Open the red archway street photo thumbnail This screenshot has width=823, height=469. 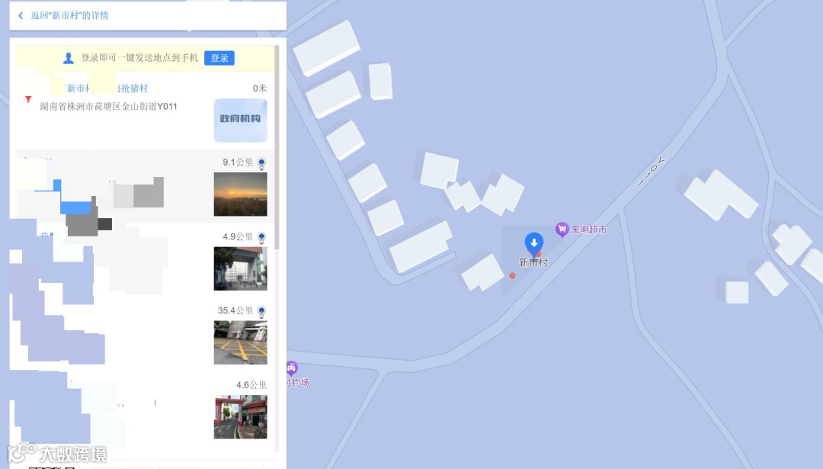coord(240,417)
